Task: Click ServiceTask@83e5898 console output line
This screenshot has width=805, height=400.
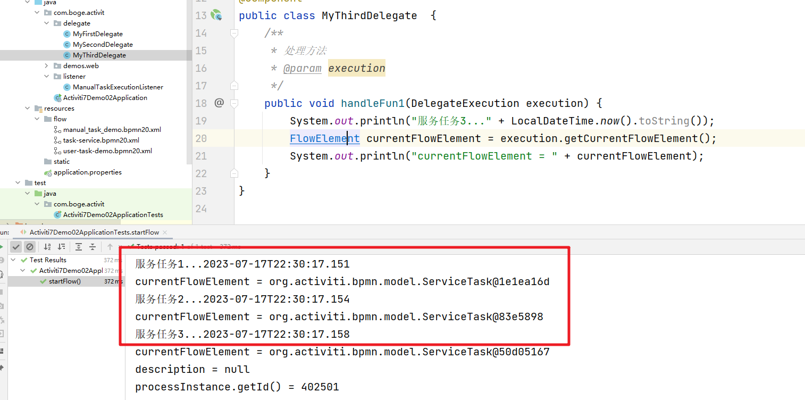Action: pos(339,316)
